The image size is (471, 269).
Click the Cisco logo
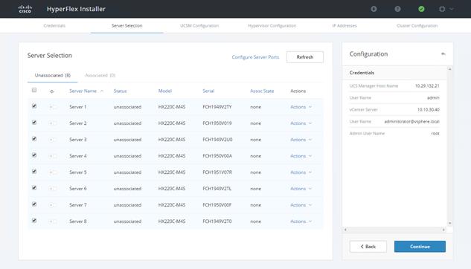click(x=25, y=9)
